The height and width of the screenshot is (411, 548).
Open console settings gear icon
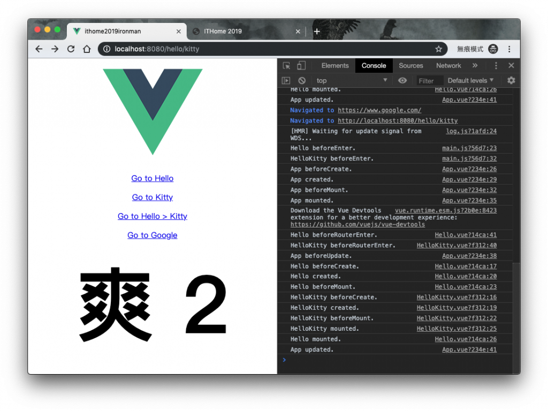511,81
